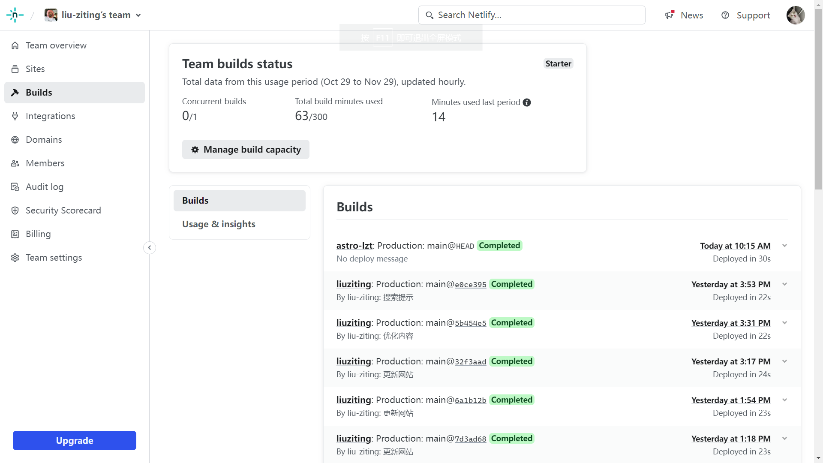
Task: Expand the build e0ce395 row chevron
Action: (x=784, y=284)
